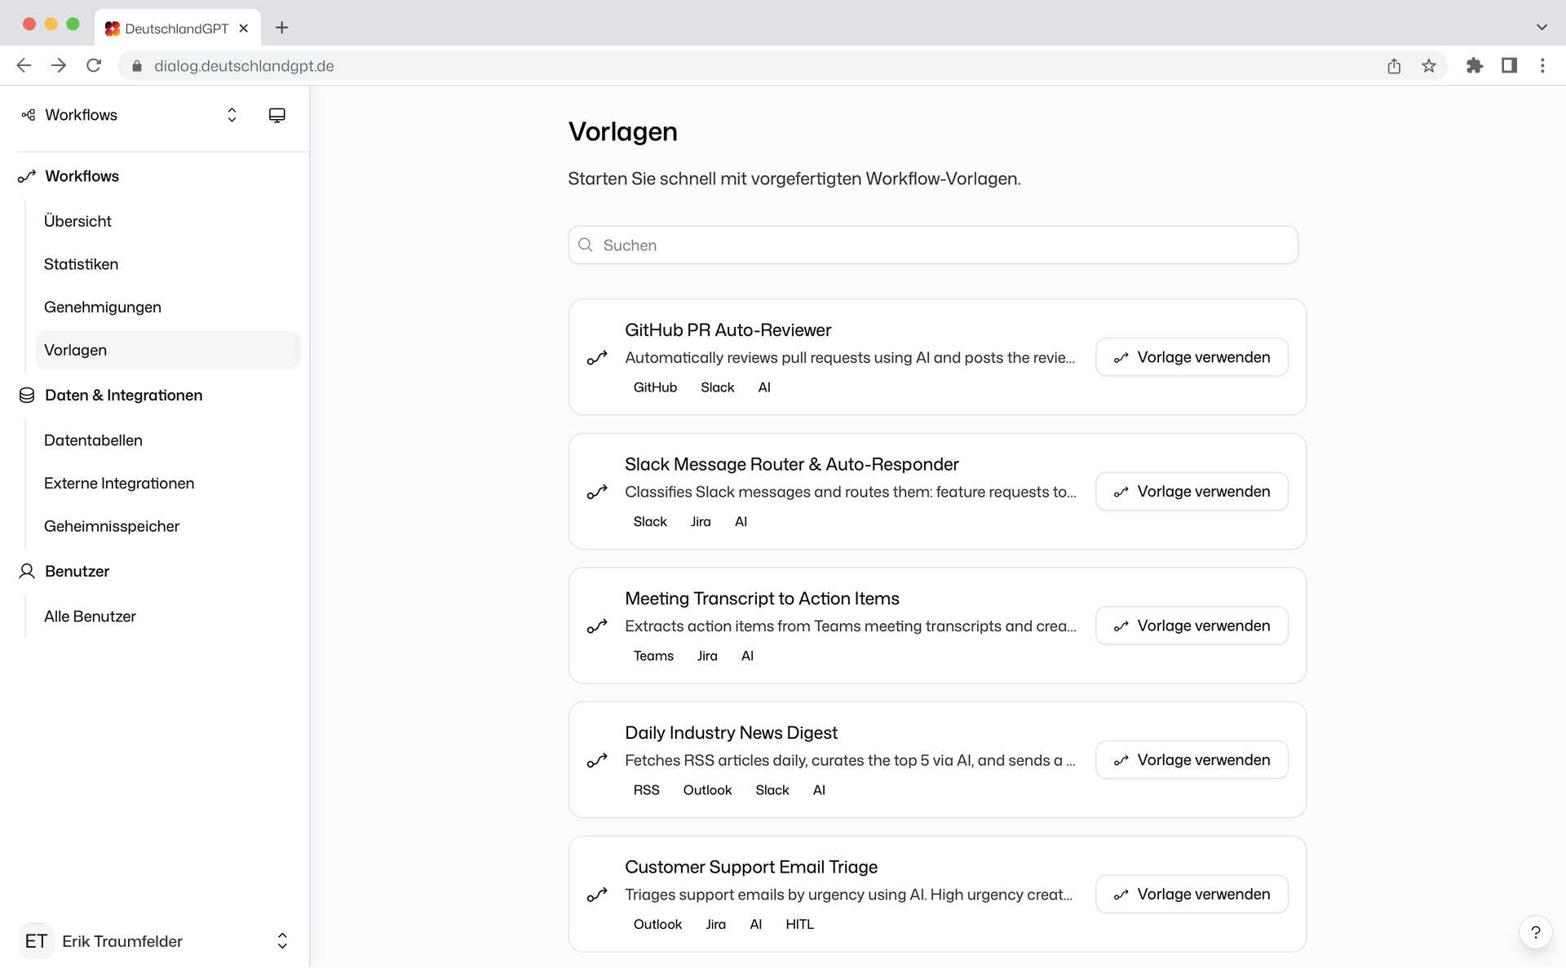The width and height of the screenshot is (1566, 968).
Task: Click the Jira tag on Slack Router card
Action: pyautogui.click(x=701, y=522)
